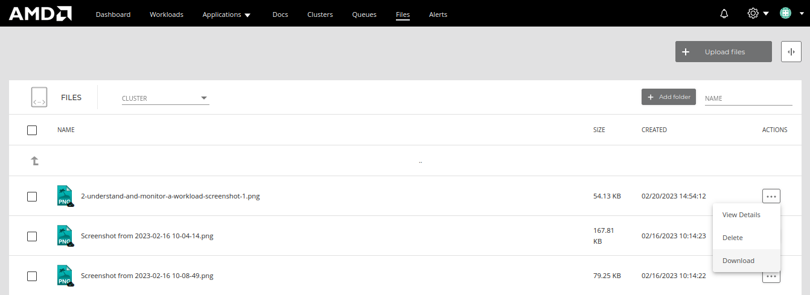Image resolution: width=810 pixels, height=295 pixels.
Task: Select checkbox for Screenshot 10-08-49.png
Action: [x=32, y=276]
